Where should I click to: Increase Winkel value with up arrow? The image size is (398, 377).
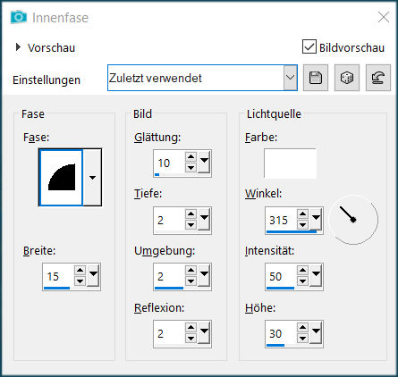coord(302,214)
